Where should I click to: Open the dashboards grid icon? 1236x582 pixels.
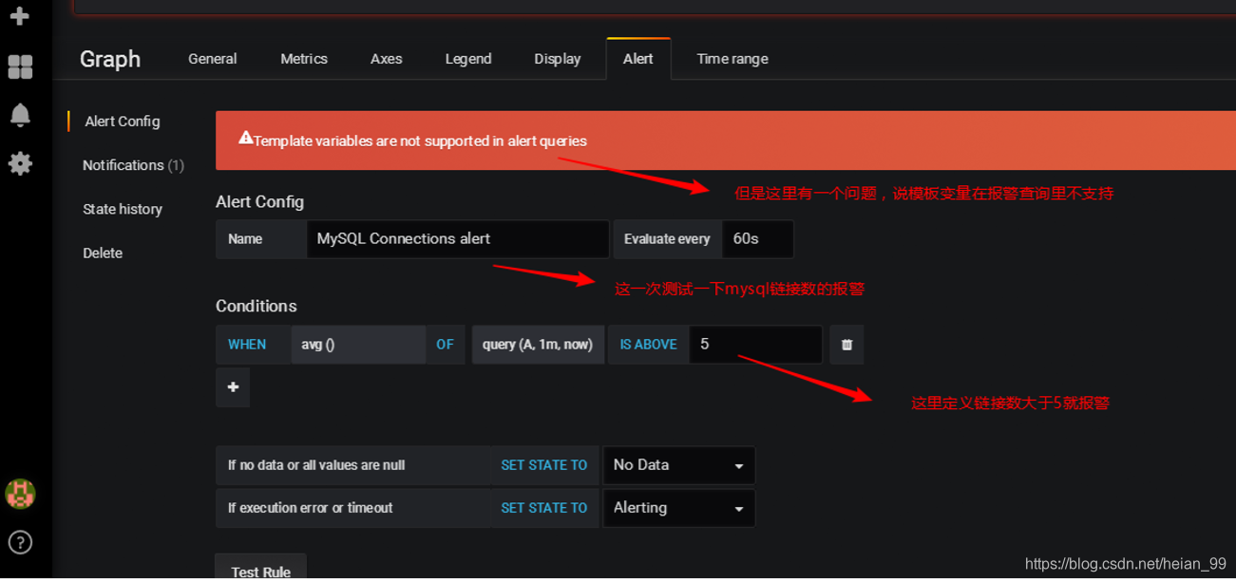point(20,66)
